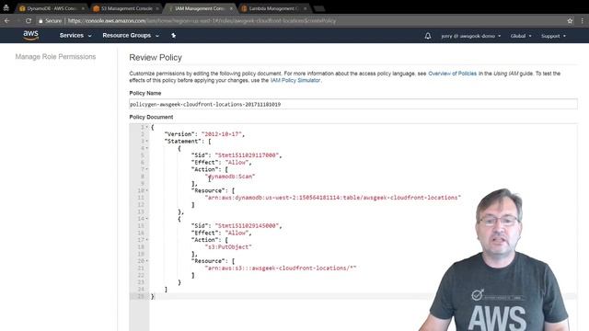The width and height of the screenshot is (589, 331).
Task: Click the "2012-10-17" version value
Action: point(221,134)
